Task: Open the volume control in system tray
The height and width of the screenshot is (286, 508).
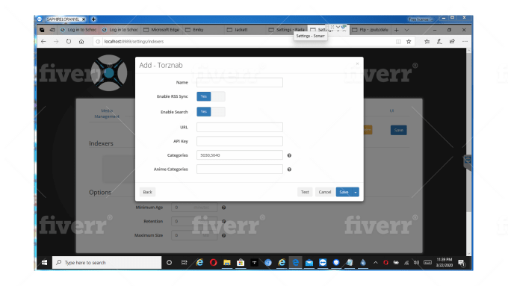Action: pyautogui.click(x=416, y=263)
